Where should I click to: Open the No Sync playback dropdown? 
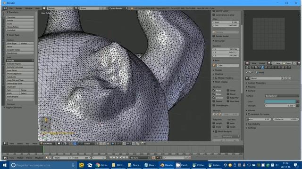point(140,158)
